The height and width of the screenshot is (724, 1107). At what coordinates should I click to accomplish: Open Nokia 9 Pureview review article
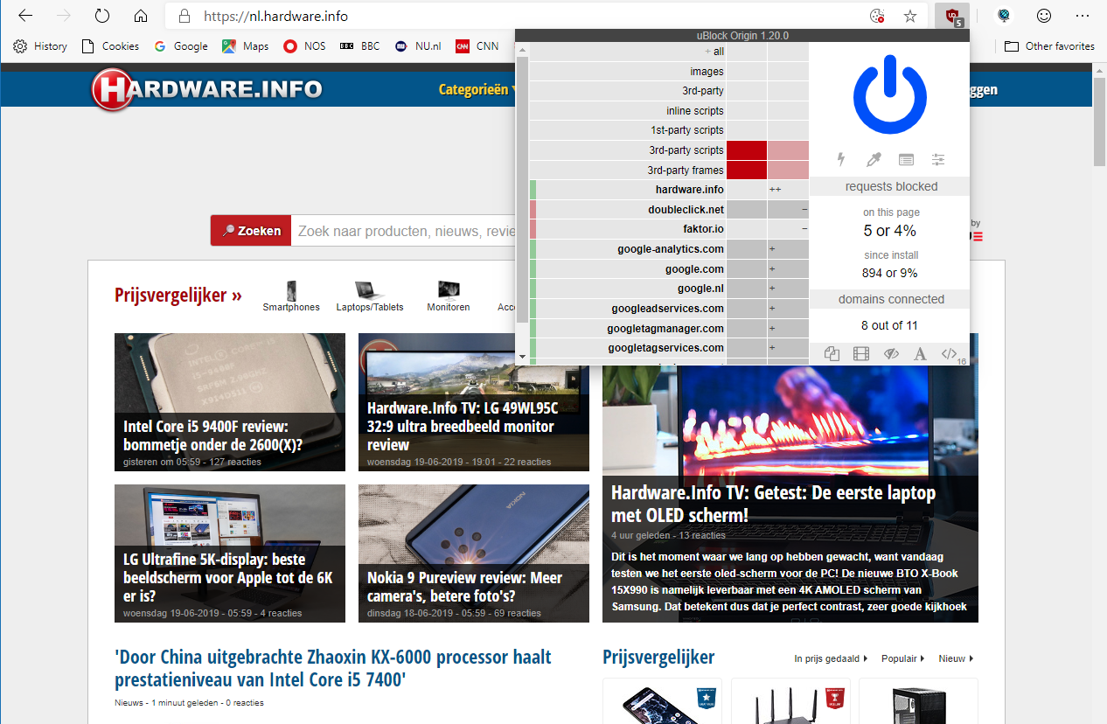pyautogui.click(x=474, y=553)
